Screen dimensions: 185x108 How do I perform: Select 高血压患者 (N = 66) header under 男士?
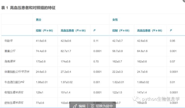(73, 31)
